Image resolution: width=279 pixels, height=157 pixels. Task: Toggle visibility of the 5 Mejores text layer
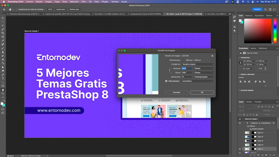240,123
